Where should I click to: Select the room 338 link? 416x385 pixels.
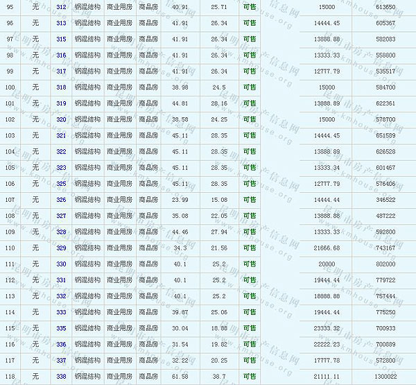pyautogui.click(x=61, y=376)
